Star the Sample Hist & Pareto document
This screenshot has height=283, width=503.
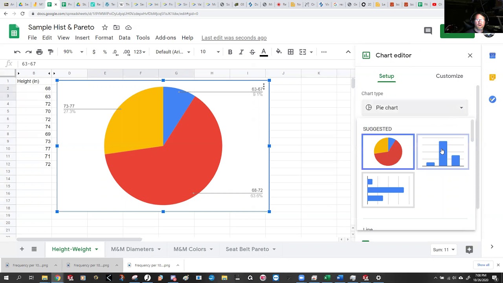click(105, 28)
